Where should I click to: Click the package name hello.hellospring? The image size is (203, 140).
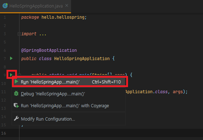63,17
